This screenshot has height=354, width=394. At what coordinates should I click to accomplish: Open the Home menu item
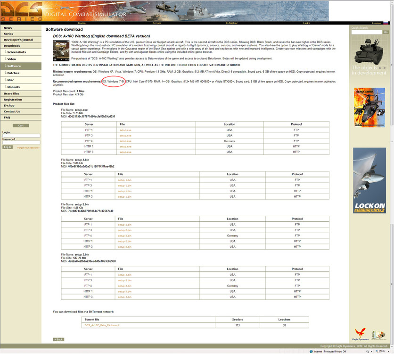(82, 23)
